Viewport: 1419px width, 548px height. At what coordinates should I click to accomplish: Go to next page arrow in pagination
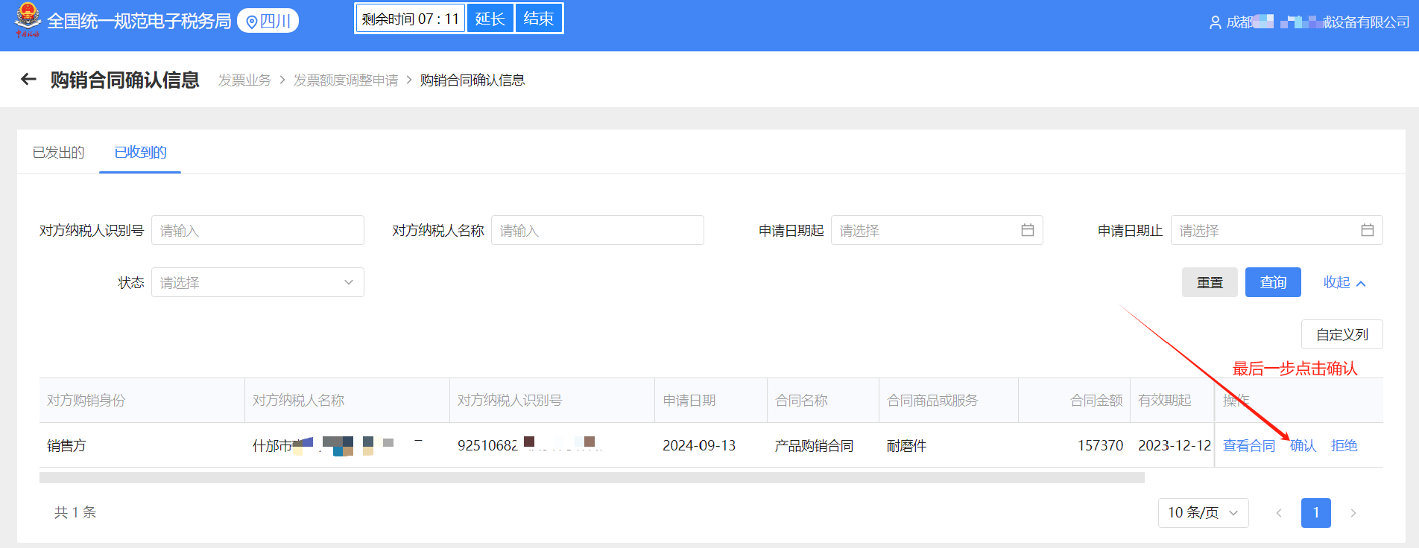[x=1353, y=513]
